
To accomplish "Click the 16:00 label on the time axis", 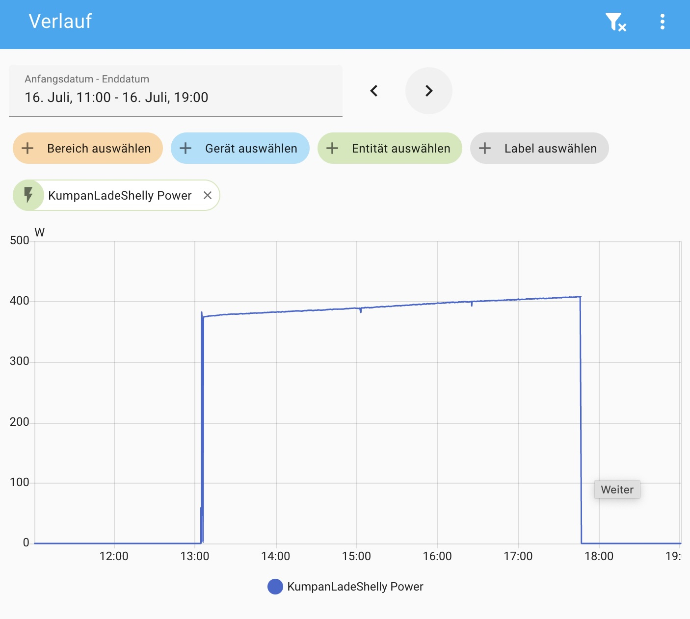I will coord(437,556).
